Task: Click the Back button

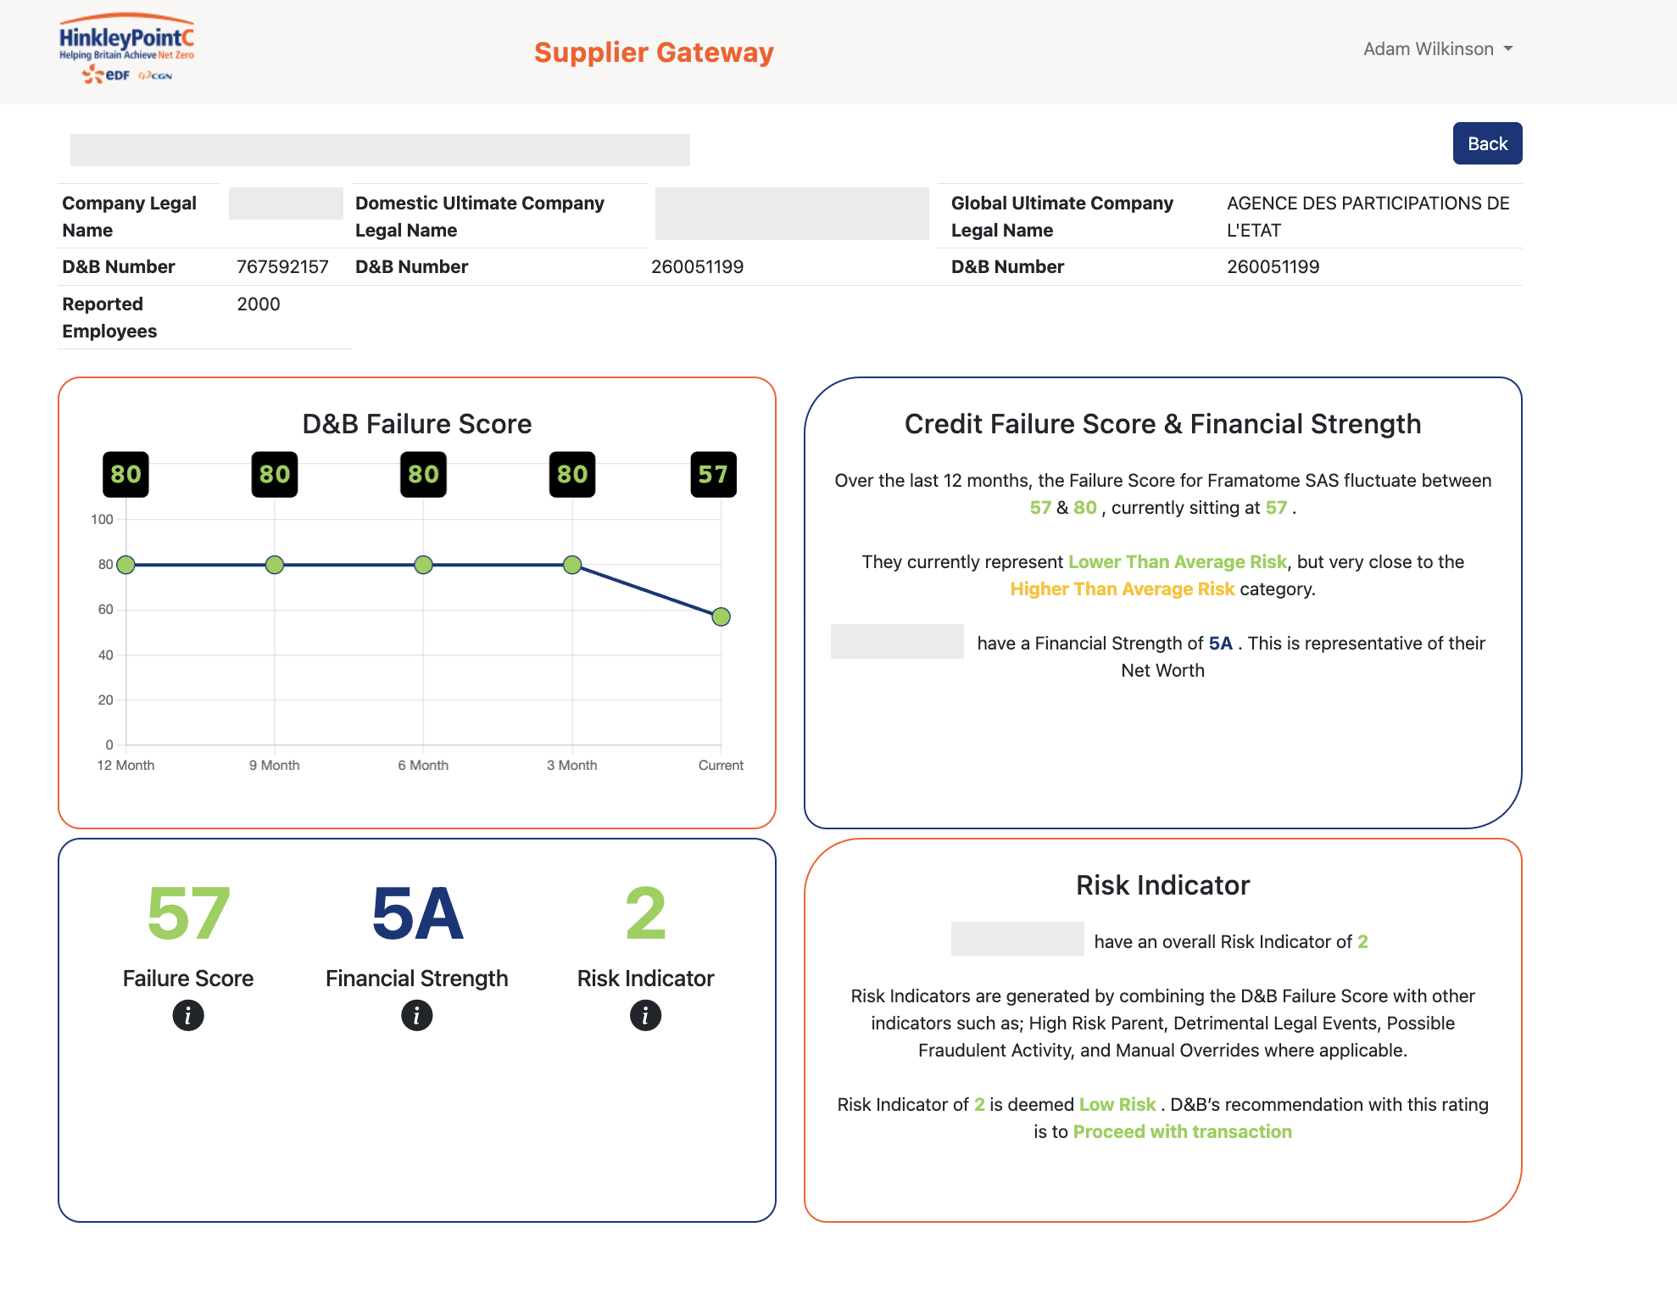Action: tap(1487, 143)
